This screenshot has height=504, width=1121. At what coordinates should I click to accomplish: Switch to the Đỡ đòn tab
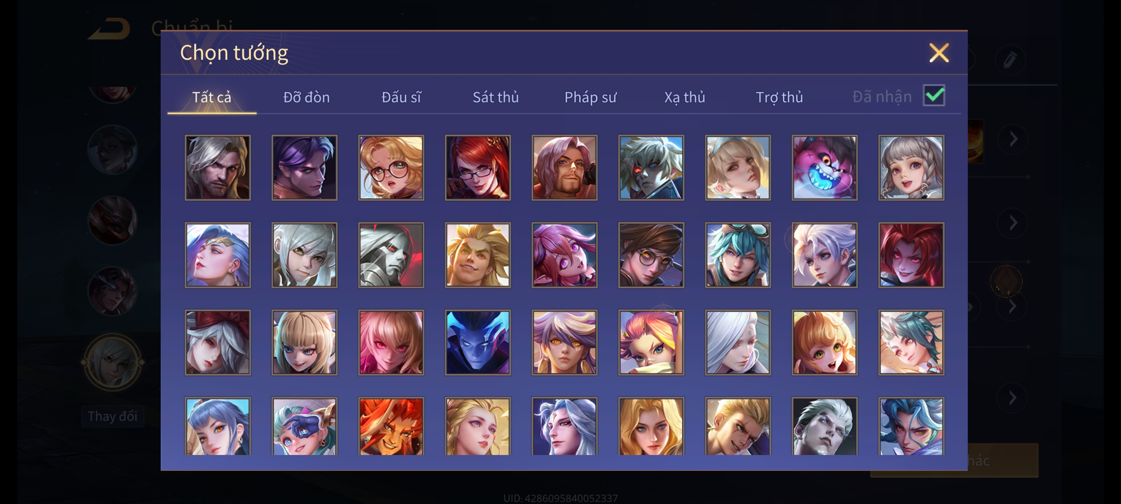[306, 97]
